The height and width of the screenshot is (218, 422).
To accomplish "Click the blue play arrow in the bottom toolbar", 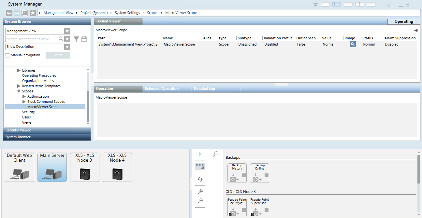I will coord(200,154).
